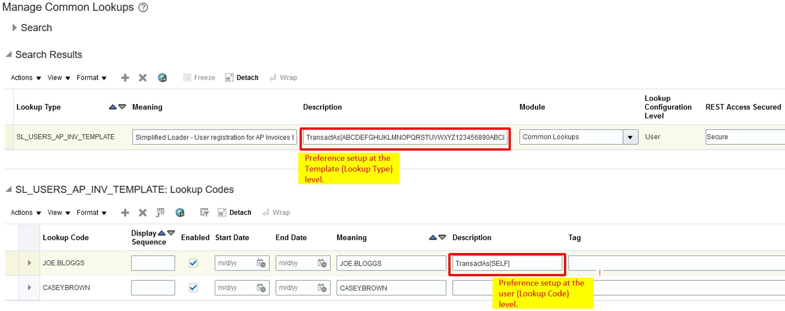785x311 pixels.
Task: Delete lookup type with X icon
Action: coord(142,78)
